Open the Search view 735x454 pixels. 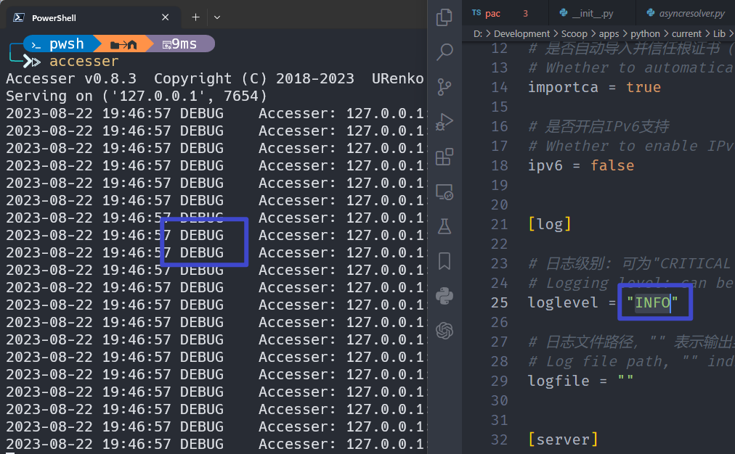[444, 51]
